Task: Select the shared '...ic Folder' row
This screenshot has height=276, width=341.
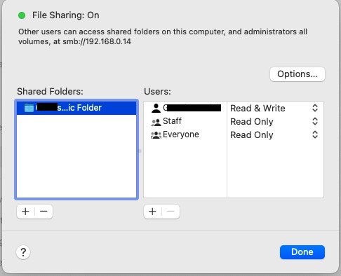Action: tap(76, 108)
